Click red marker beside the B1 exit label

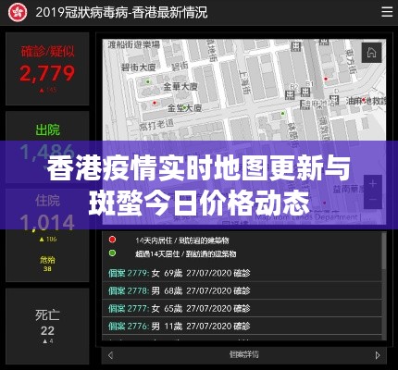tap(325, 79)
